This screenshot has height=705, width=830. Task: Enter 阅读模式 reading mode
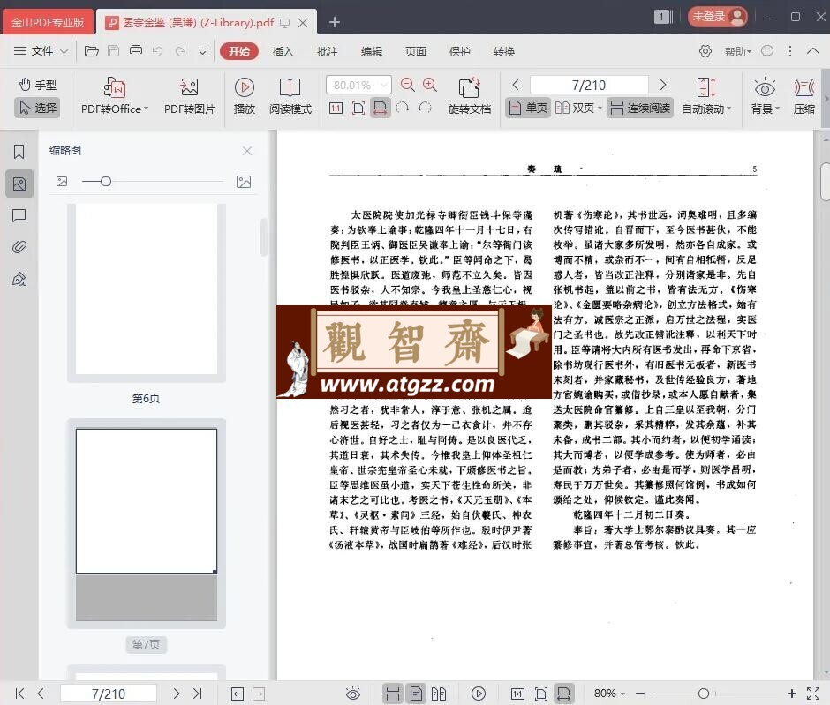[x=290, y=95]
